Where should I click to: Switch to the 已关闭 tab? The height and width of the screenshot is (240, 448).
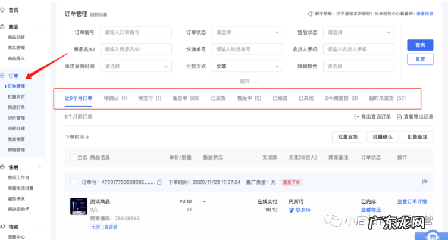pos(306,98)
